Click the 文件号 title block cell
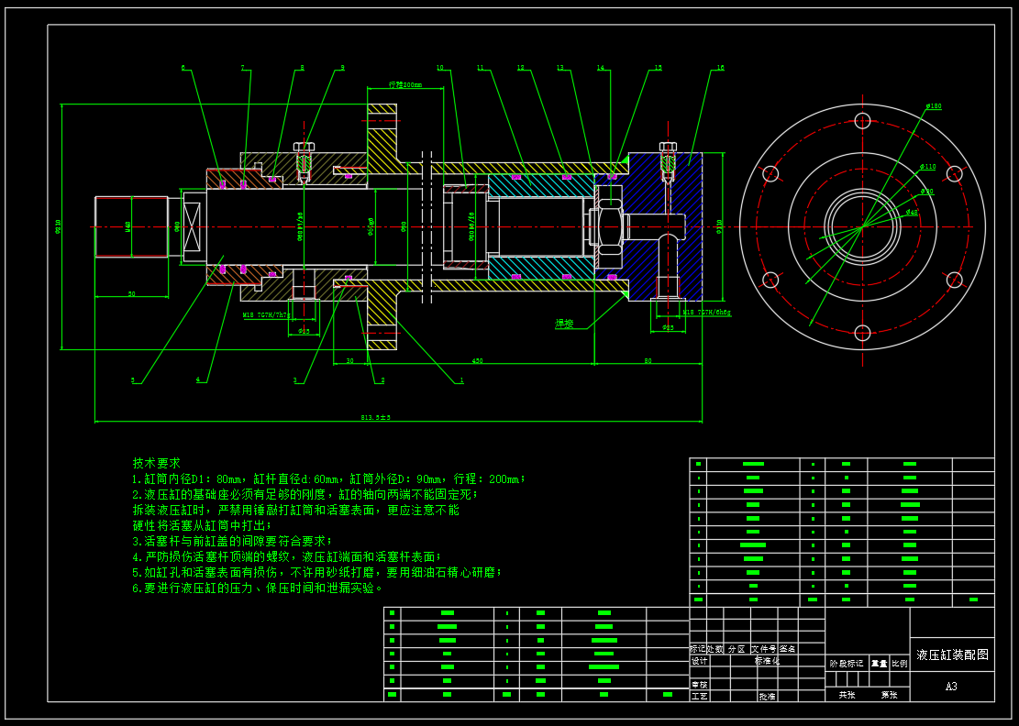Image resolution: width=1019 pixels, height=726 pixels. coord(764,649)
